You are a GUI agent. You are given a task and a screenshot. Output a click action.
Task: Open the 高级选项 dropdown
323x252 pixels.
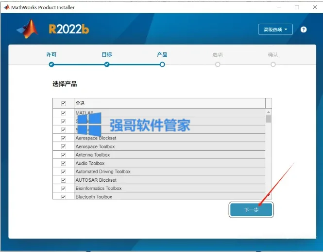pos(275,30)
